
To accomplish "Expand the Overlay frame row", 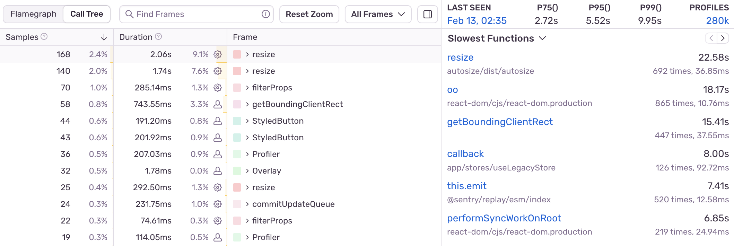I will coord(247,171).
